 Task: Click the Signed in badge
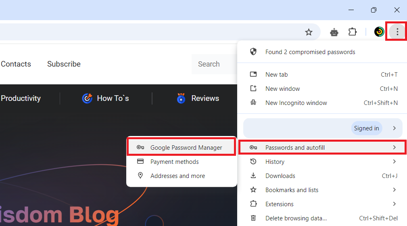coord(367,128)
